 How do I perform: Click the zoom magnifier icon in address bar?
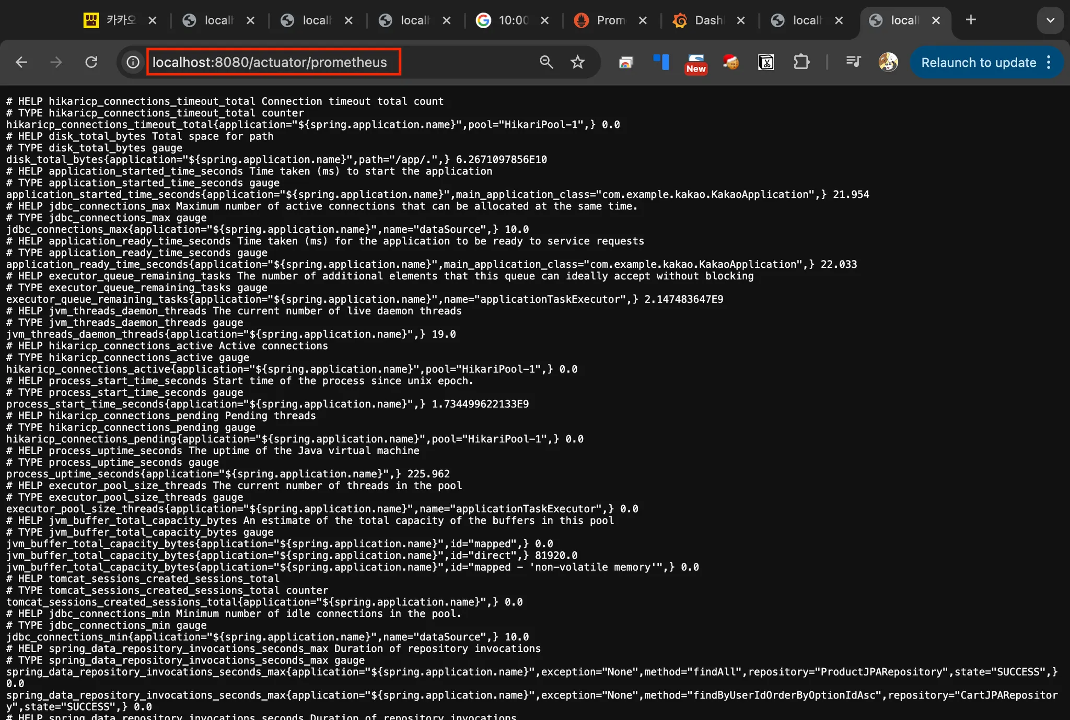click(x=546, y=62)
